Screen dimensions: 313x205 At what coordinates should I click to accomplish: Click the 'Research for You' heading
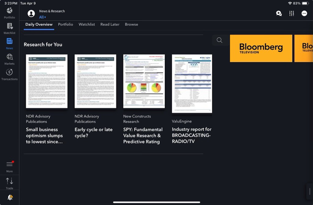(43, 45)
